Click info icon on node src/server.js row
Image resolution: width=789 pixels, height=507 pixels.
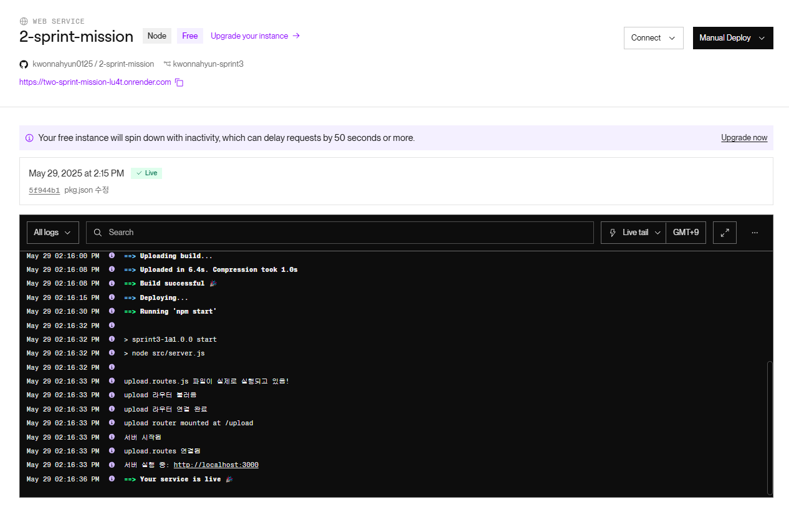point(112,353)
